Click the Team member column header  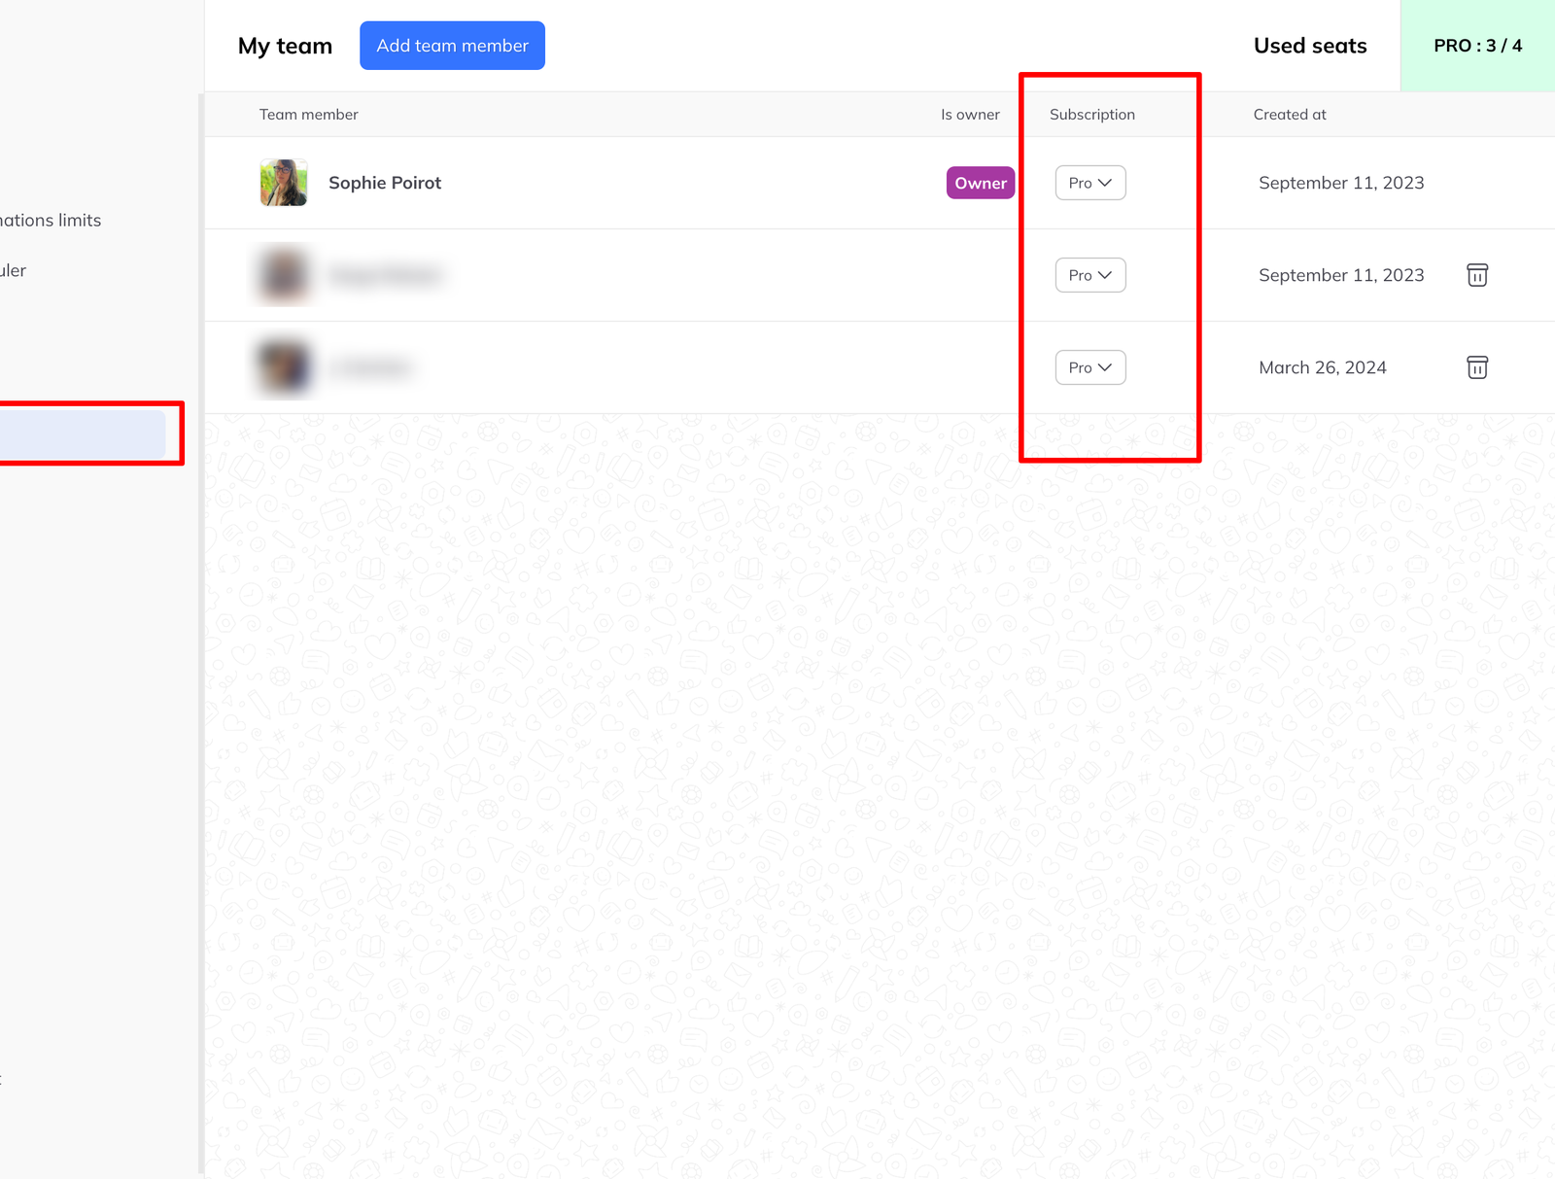pyautogui.click(x=309, y=115)
